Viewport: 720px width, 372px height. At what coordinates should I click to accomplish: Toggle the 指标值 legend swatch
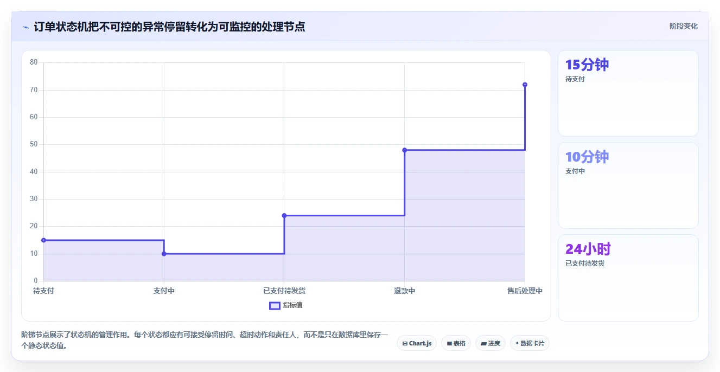(x=275, y=305)
